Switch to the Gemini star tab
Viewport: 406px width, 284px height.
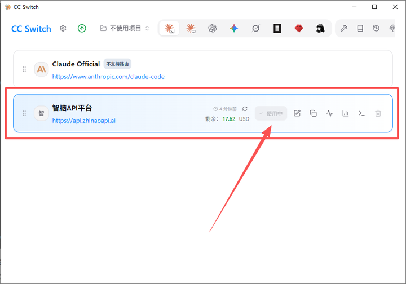pos(234,28)
